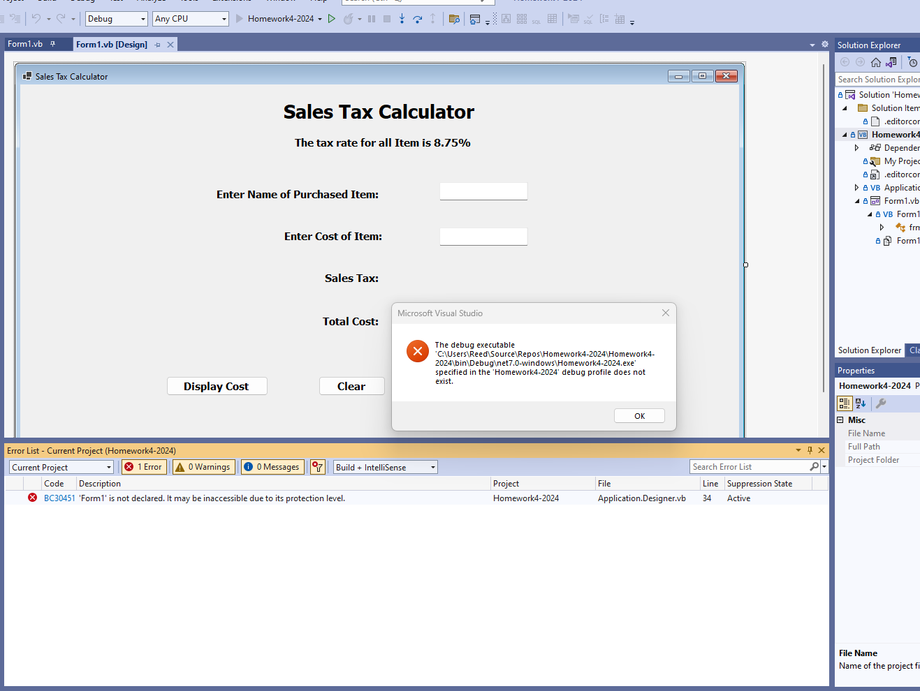Viewport: 920px width, 691px height.
Task: Click the folder browse icon in the toolbar
Action: pos(454,19)
